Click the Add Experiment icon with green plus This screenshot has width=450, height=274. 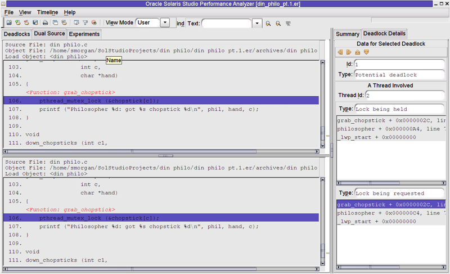[18, 23]
